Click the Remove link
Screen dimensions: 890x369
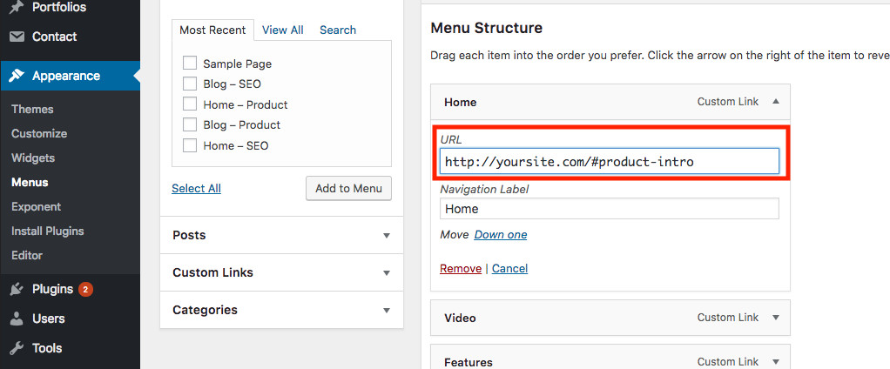click(x=460, y=268)
